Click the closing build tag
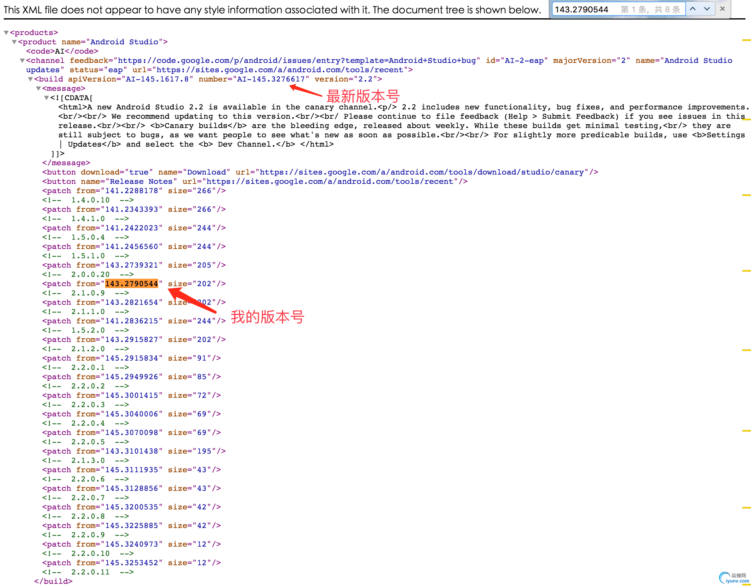The height and width of the screenshot is (586, 751). pos(53,581)
